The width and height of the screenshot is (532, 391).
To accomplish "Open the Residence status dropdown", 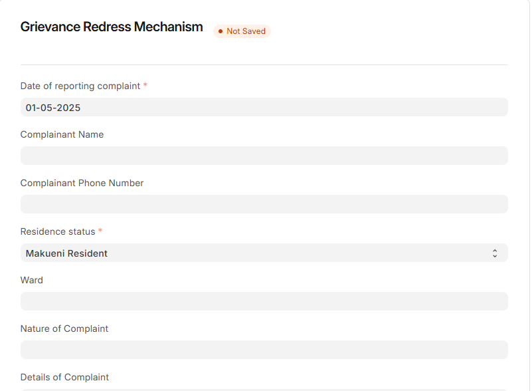I will pyautogui.click(x=264, y=253).
